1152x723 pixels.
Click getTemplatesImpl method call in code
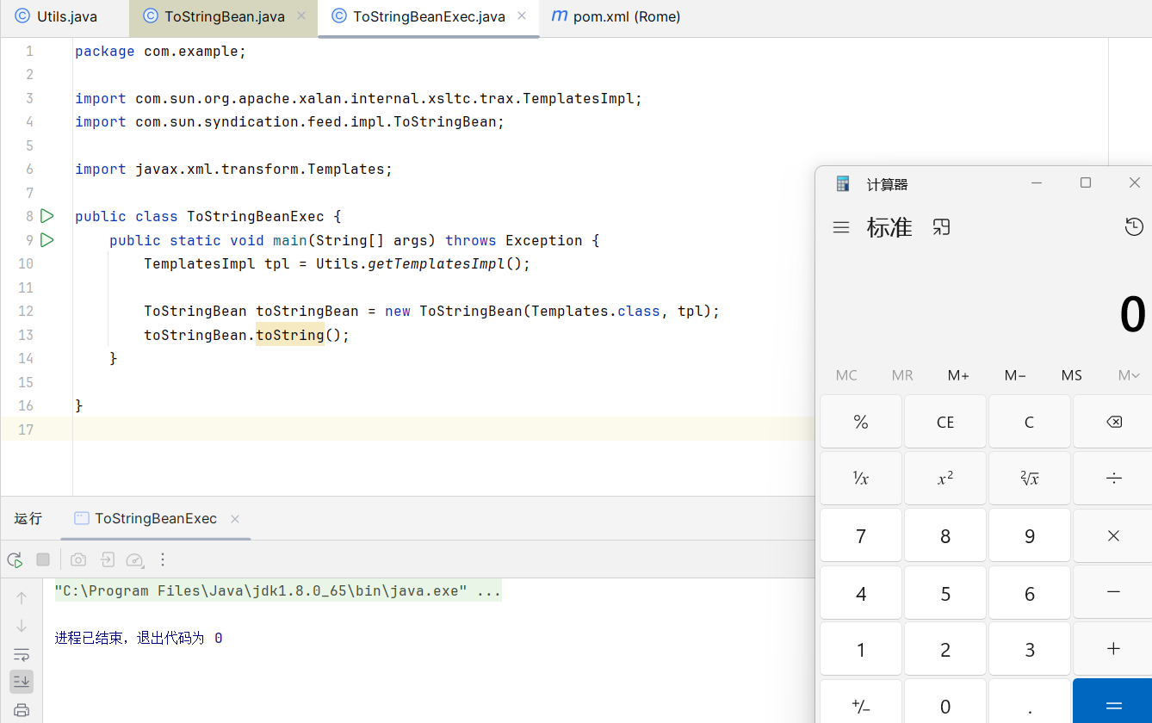pos(436,263)
